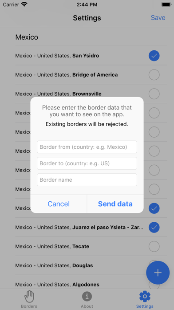Click the Send data button
Image resolution: width=174 pixels, height=310 pixels.
pos(115,204)
